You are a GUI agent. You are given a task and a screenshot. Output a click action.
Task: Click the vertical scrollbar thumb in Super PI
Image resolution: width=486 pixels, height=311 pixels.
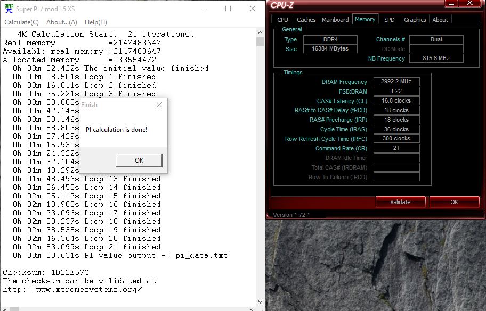point(260,41)
